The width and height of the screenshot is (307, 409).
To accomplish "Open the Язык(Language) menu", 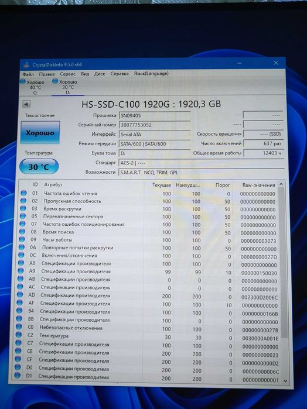I will (151, 74).
